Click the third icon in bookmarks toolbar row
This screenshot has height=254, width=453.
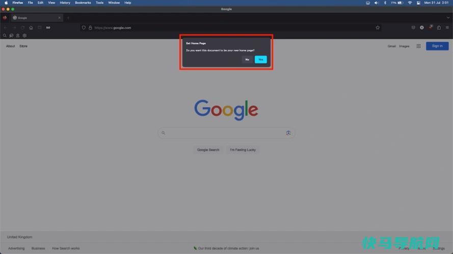click(18, 36)
